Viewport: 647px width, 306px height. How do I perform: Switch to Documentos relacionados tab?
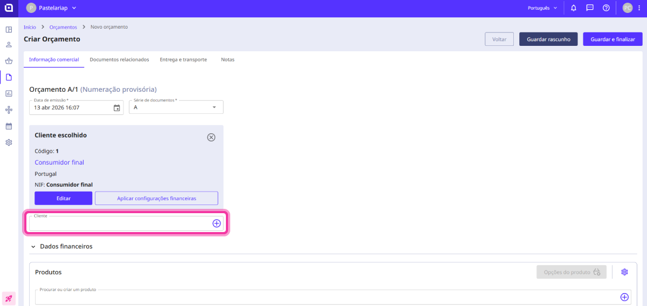point(119,60)
